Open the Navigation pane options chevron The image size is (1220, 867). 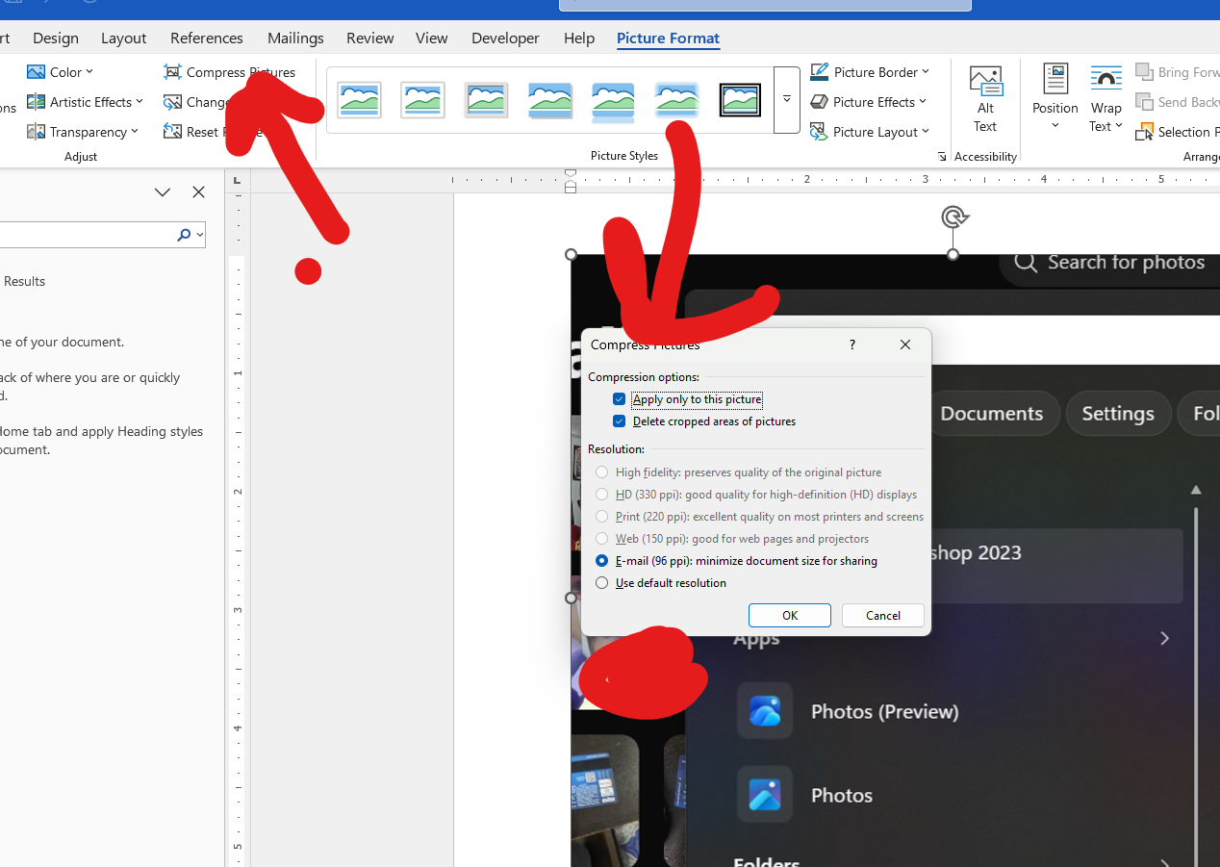coord(163,192)
